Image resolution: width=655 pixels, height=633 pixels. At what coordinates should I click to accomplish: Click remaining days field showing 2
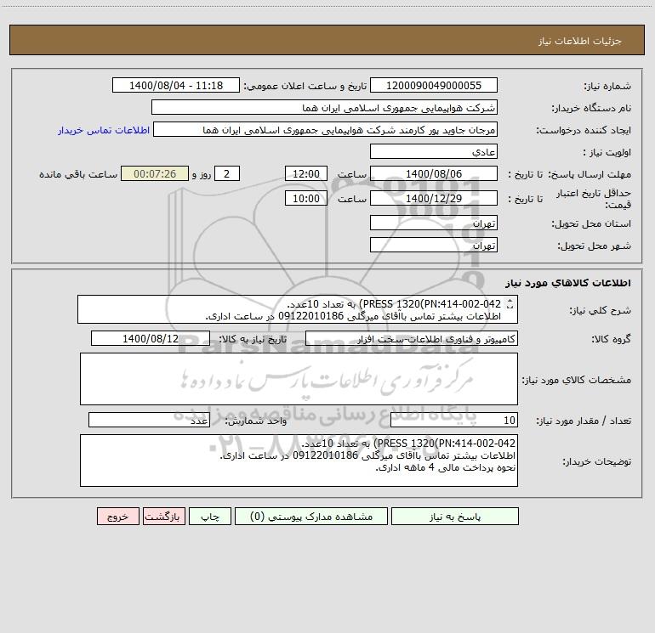coord(227,173)
